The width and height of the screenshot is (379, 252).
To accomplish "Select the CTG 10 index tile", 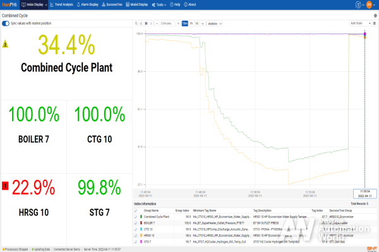I will point(100,137).
